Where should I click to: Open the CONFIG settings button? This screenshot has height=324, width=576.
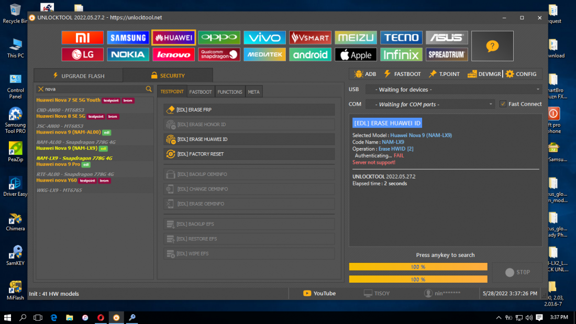[521, 74]
